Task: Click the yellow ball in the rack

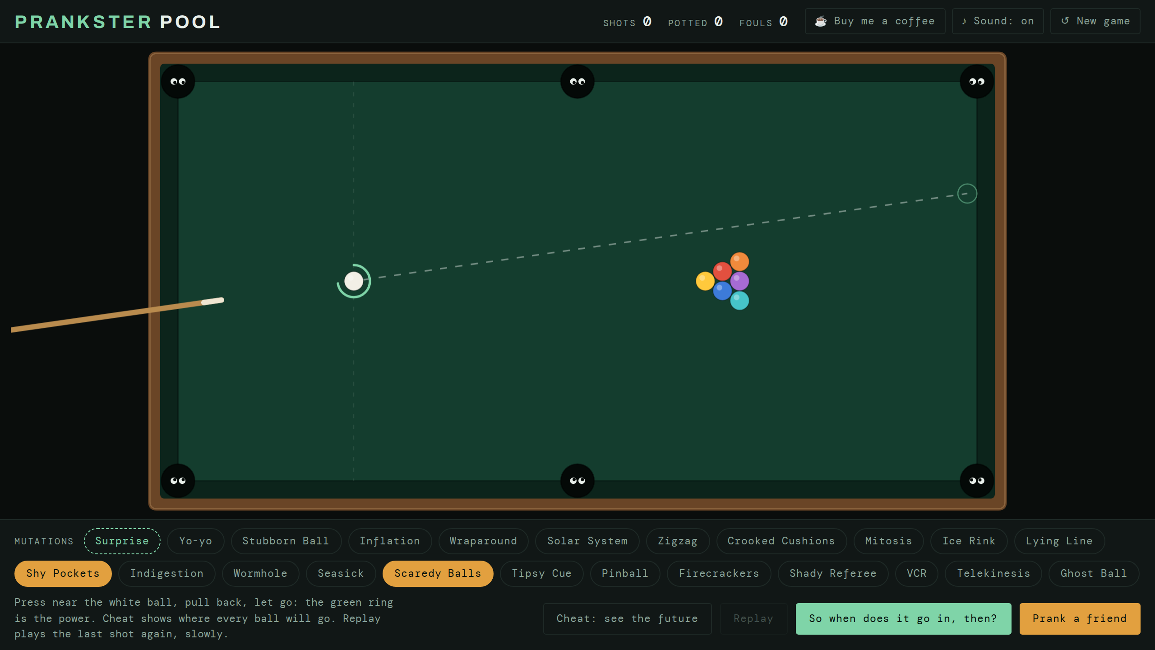Action: coord(705,281)
